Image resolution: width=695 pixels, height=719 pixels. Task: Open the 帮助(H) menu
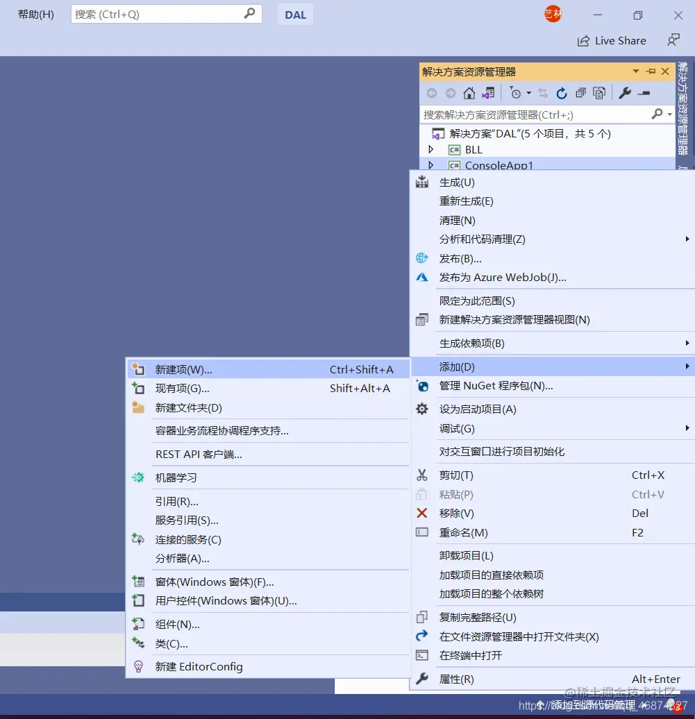coord(35,14)
